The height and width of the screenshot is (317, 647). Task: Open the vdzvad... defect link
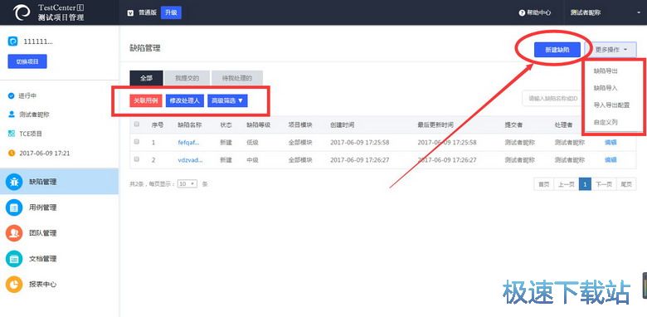click(x=190, y=159)
